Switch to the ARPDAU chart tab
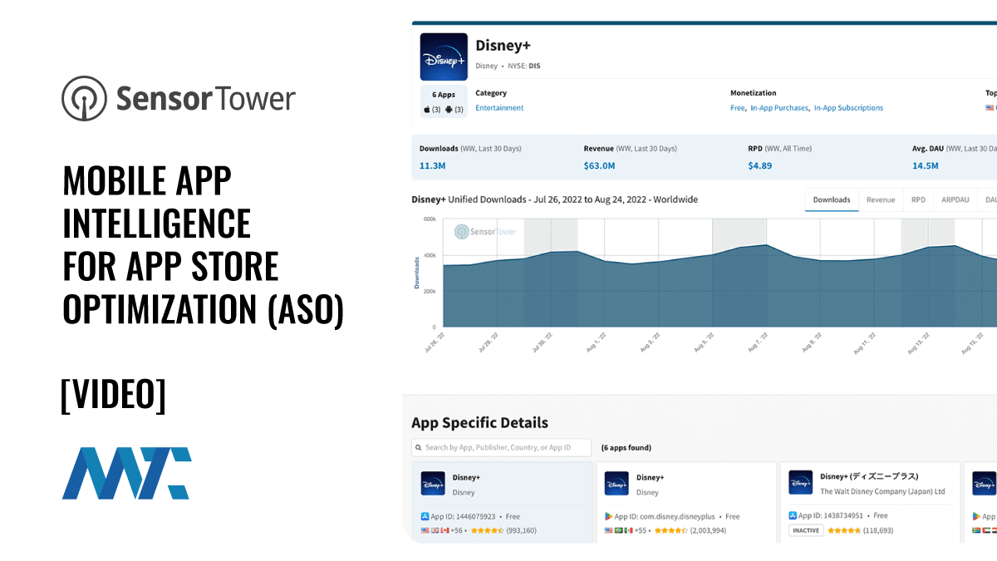Screen dimensions: 997x561 coord(955,199)
